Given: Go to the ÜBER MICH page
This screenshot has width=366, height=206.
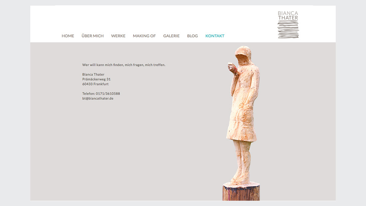Looking at the screenshot, I should tap(92, 36).
